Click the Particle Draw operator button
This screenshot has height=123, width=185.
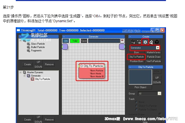153,57
